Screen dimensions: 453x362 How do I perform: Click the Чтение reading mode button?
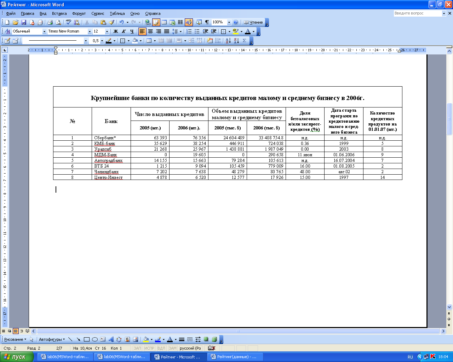tap(253, 22)
